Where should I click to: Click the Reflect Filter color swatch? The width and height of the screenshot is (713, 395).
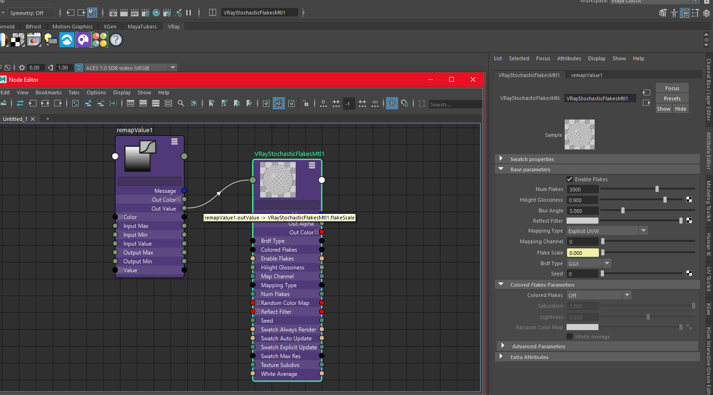(582, 220)
